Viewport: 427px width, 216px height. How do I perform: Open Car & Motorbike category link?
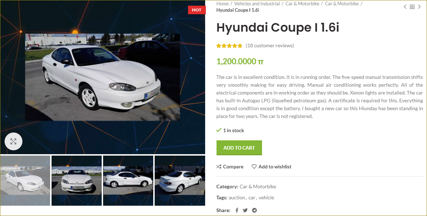[258, 187]
